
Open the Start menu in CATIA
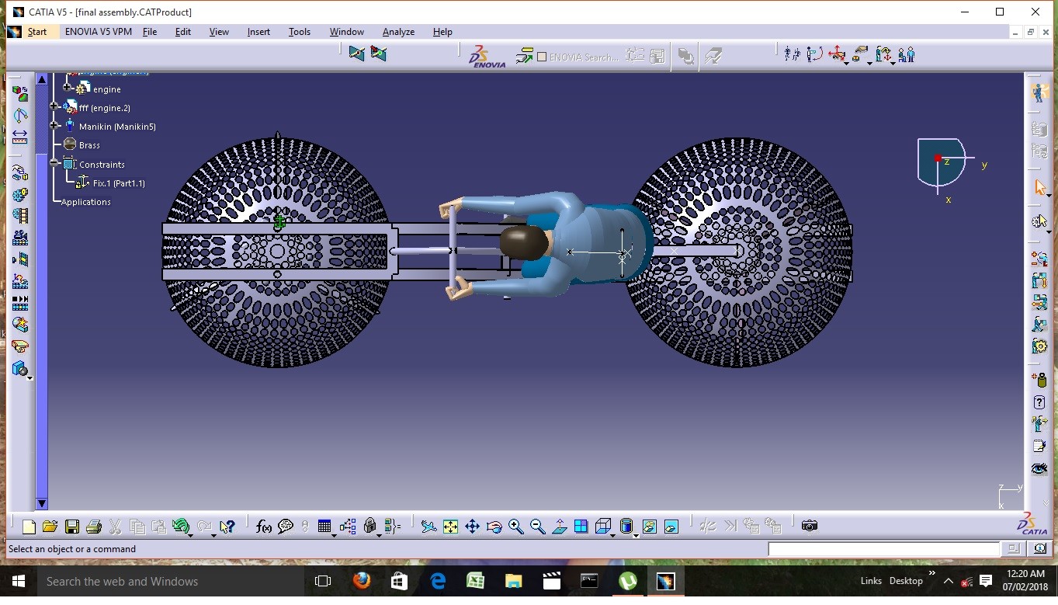pyautogui.click(x=37, y=32)
